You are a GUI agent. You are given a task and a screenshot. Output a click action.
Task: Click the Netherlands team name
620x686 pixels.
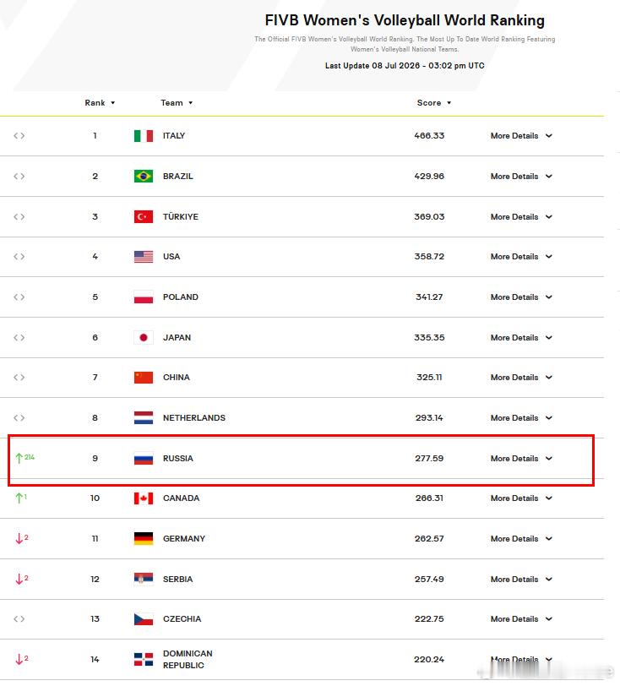(x=194, y=418)
